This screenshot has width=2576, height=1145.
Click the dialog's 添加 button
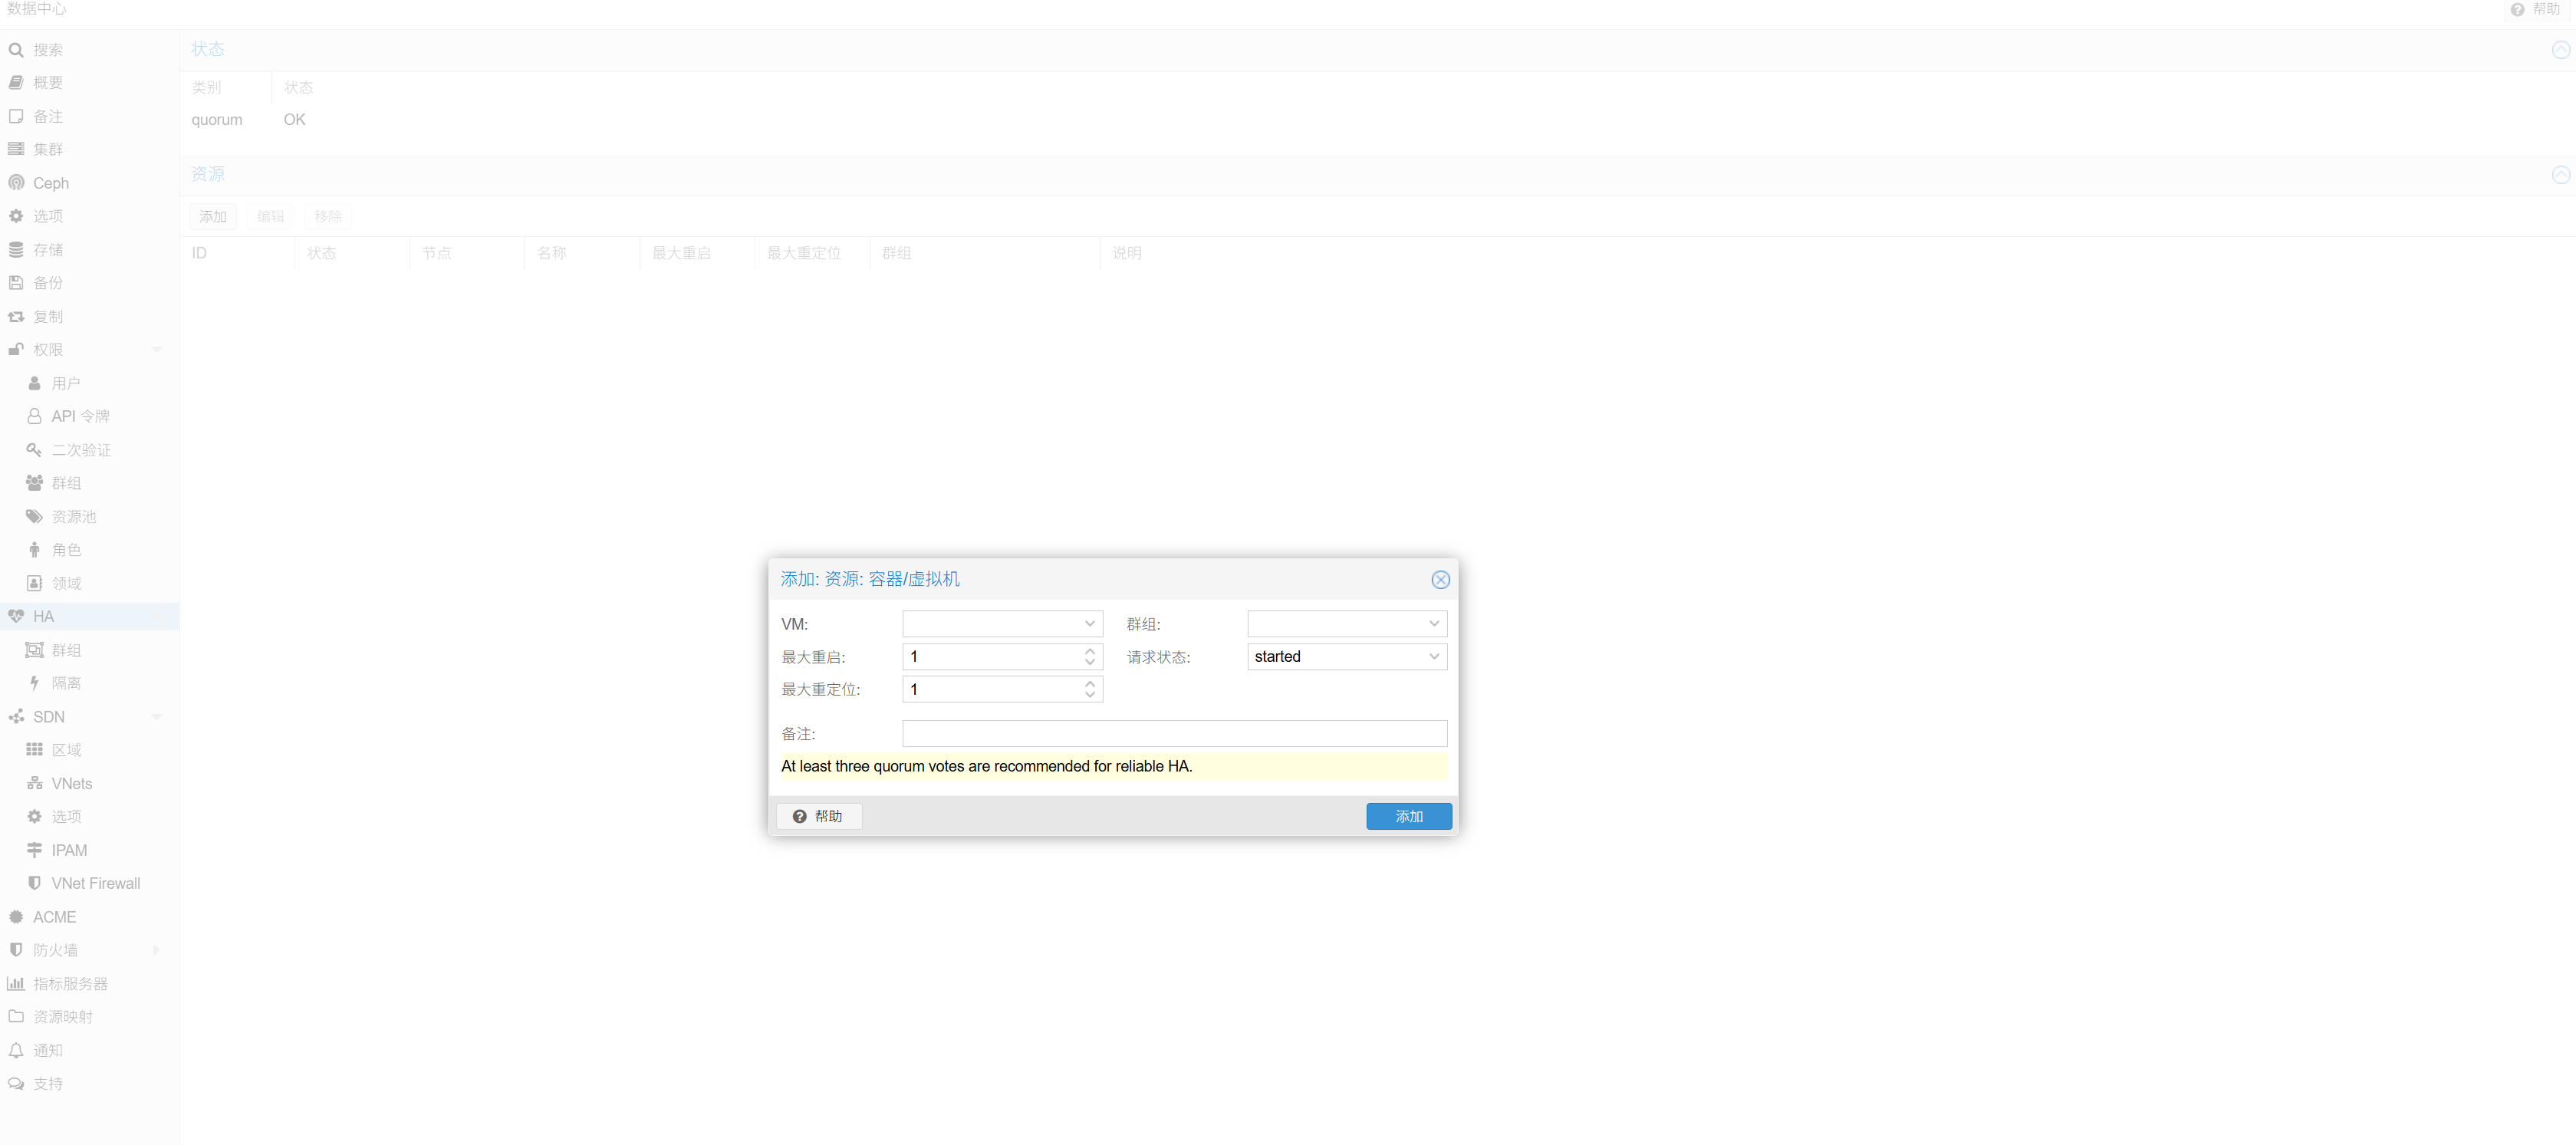(x=1408, y=816)
